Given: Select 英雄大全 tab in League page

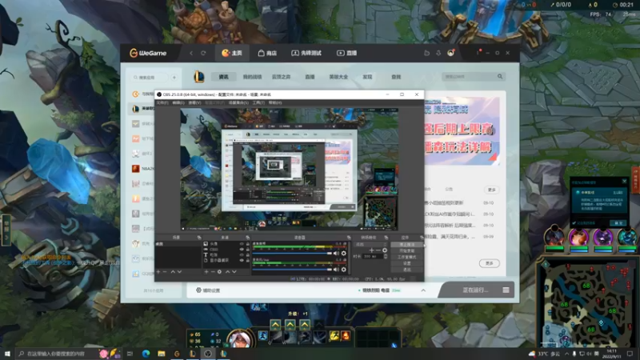Looking at the screenshot, I should coord(338,77).
